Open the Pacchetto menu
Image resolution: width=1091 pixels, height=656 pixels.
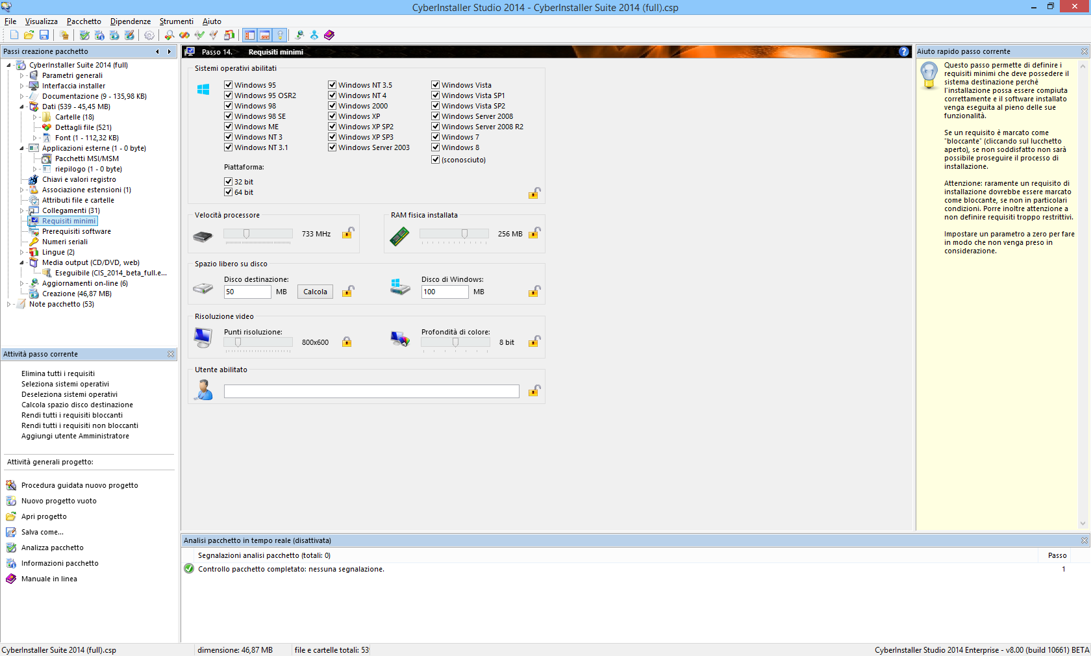point(84,21)
